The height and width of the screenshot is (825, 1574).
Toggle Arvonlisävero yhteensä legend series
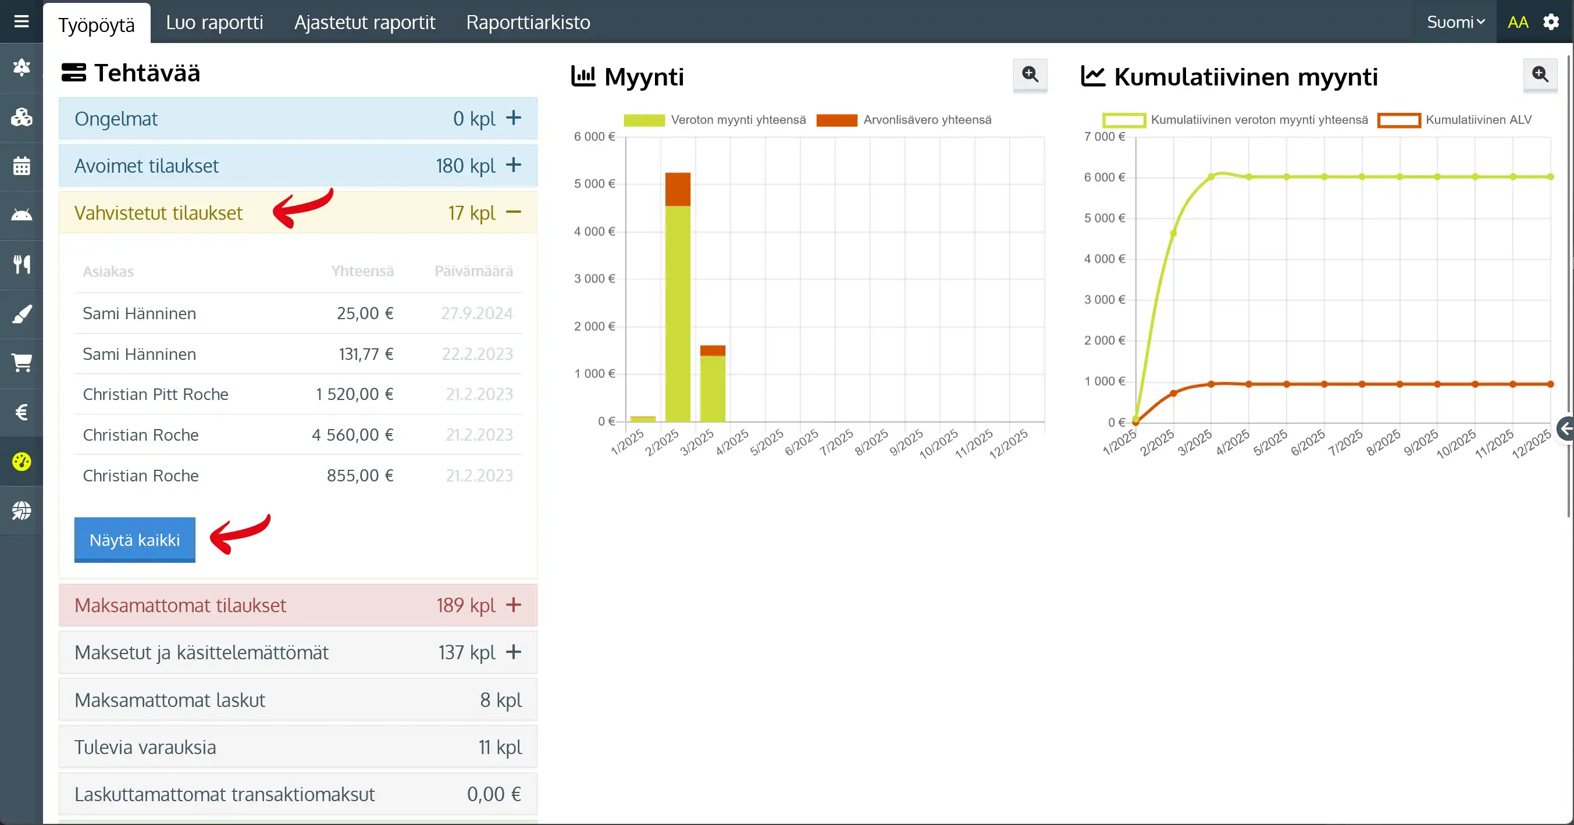point(903,120)
